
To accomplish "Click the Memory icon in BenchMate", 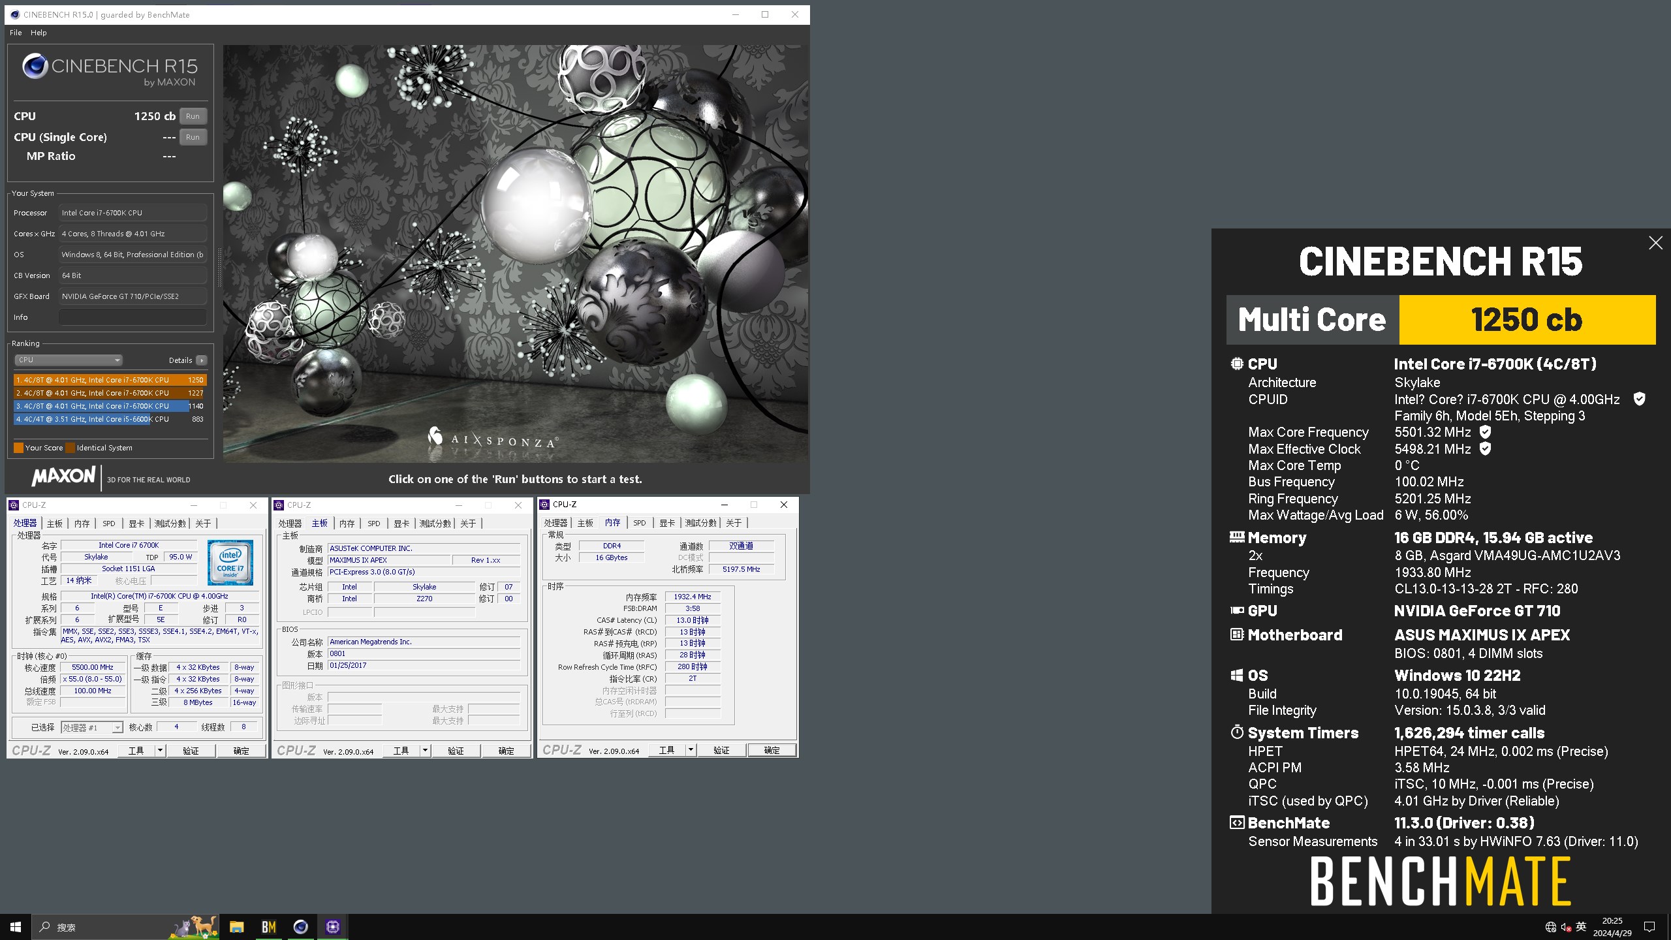I will (x=1237, y=537).
